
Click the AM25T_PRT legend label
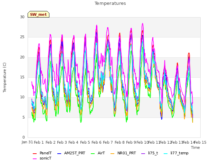pos(75,153)
